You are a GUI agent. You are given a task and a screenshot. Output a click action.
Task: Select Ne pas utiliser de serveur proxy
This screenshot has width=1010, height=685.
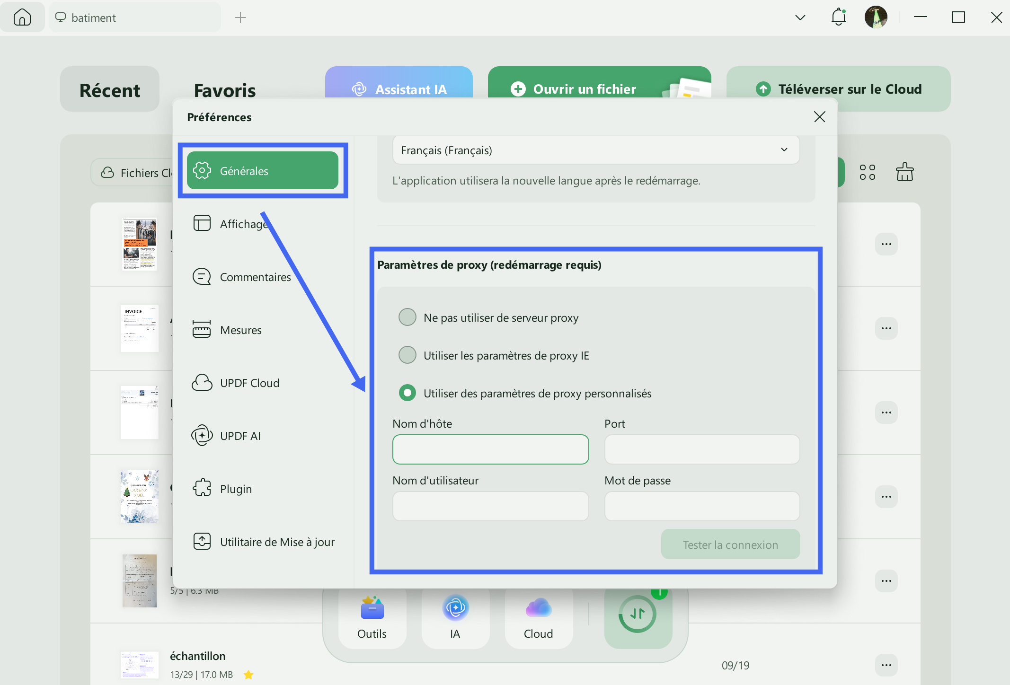408,317
